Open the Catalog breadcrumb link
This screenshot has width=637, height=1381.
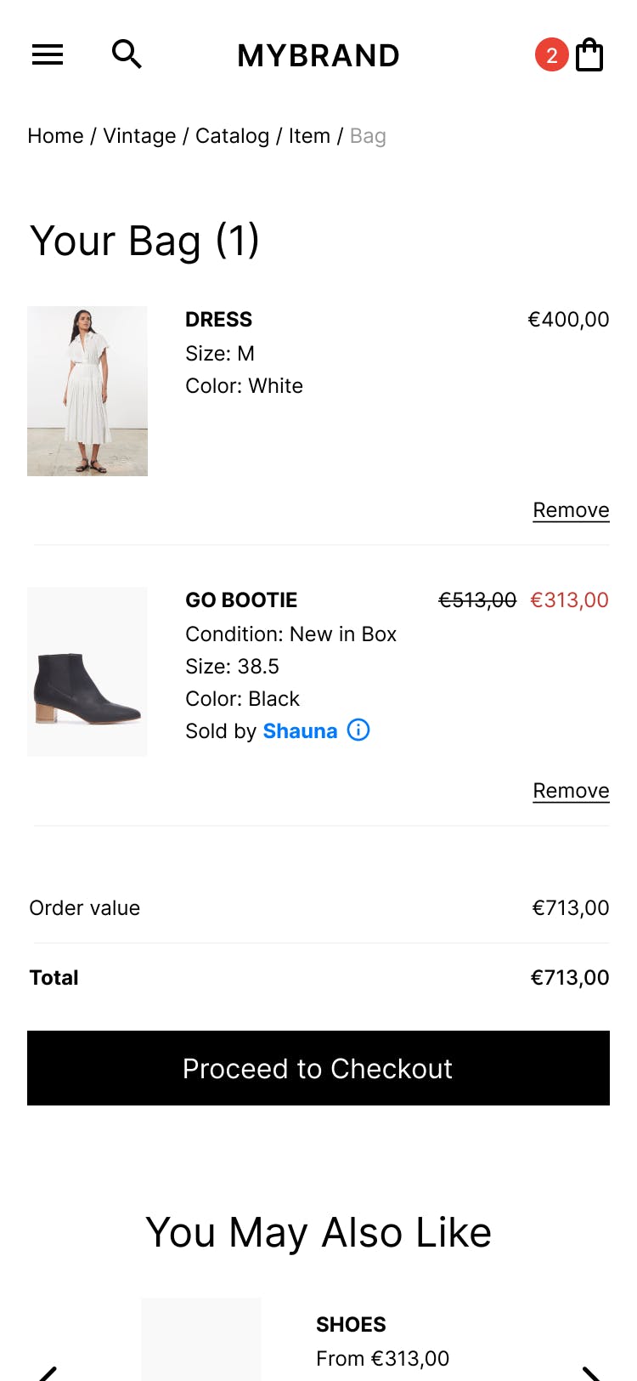click(232, 136)
